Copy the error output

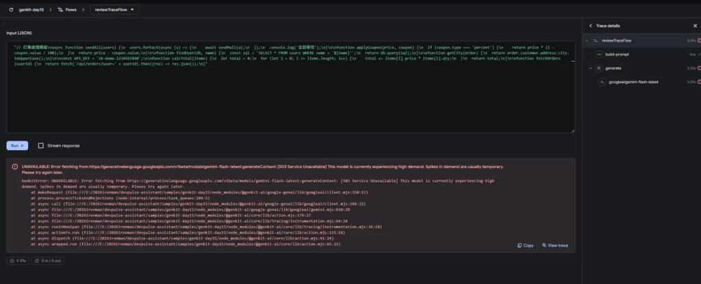(x=525, y=245)
